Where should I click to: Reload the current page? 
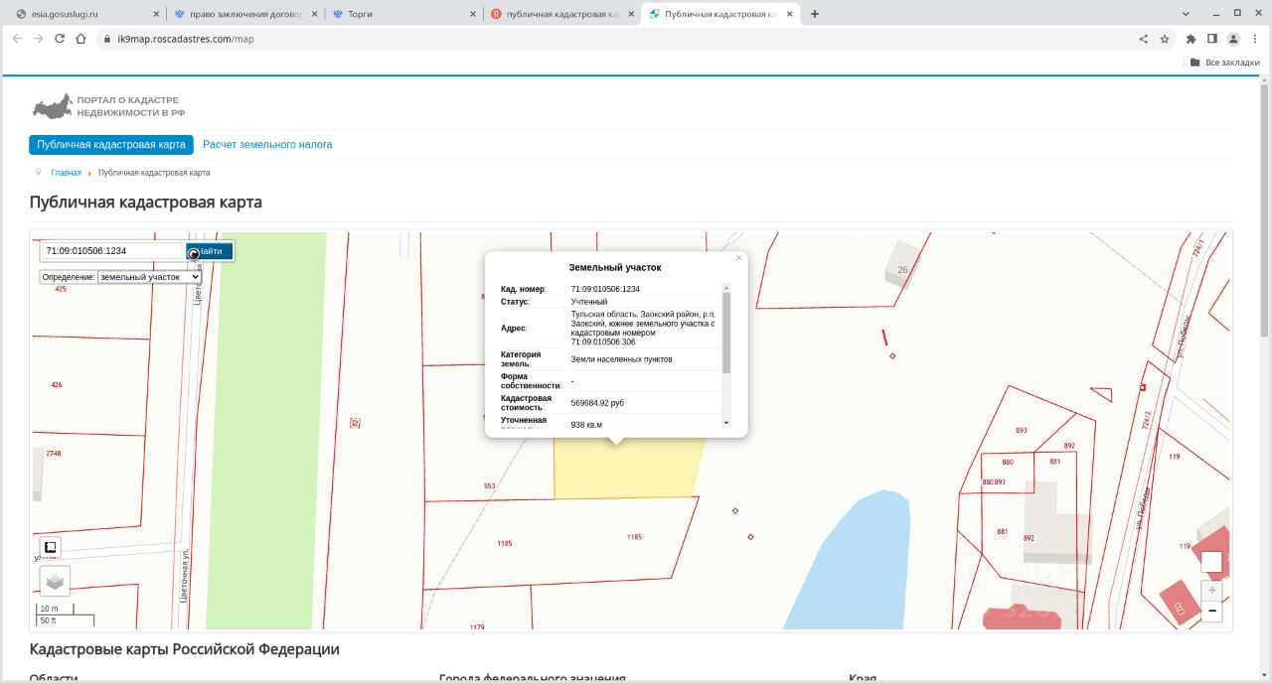(x=60, y=39)
